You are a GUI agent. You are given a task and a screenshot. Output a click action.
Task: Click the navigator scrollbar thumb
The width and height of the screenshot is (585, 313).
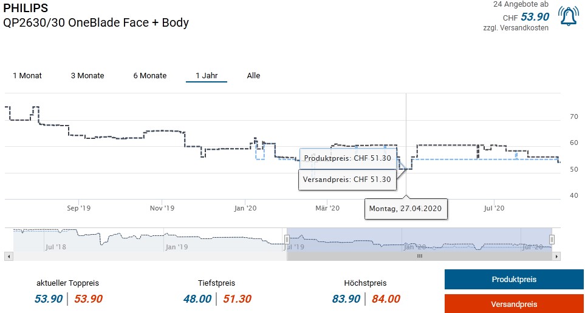click(x=419, y=257)
